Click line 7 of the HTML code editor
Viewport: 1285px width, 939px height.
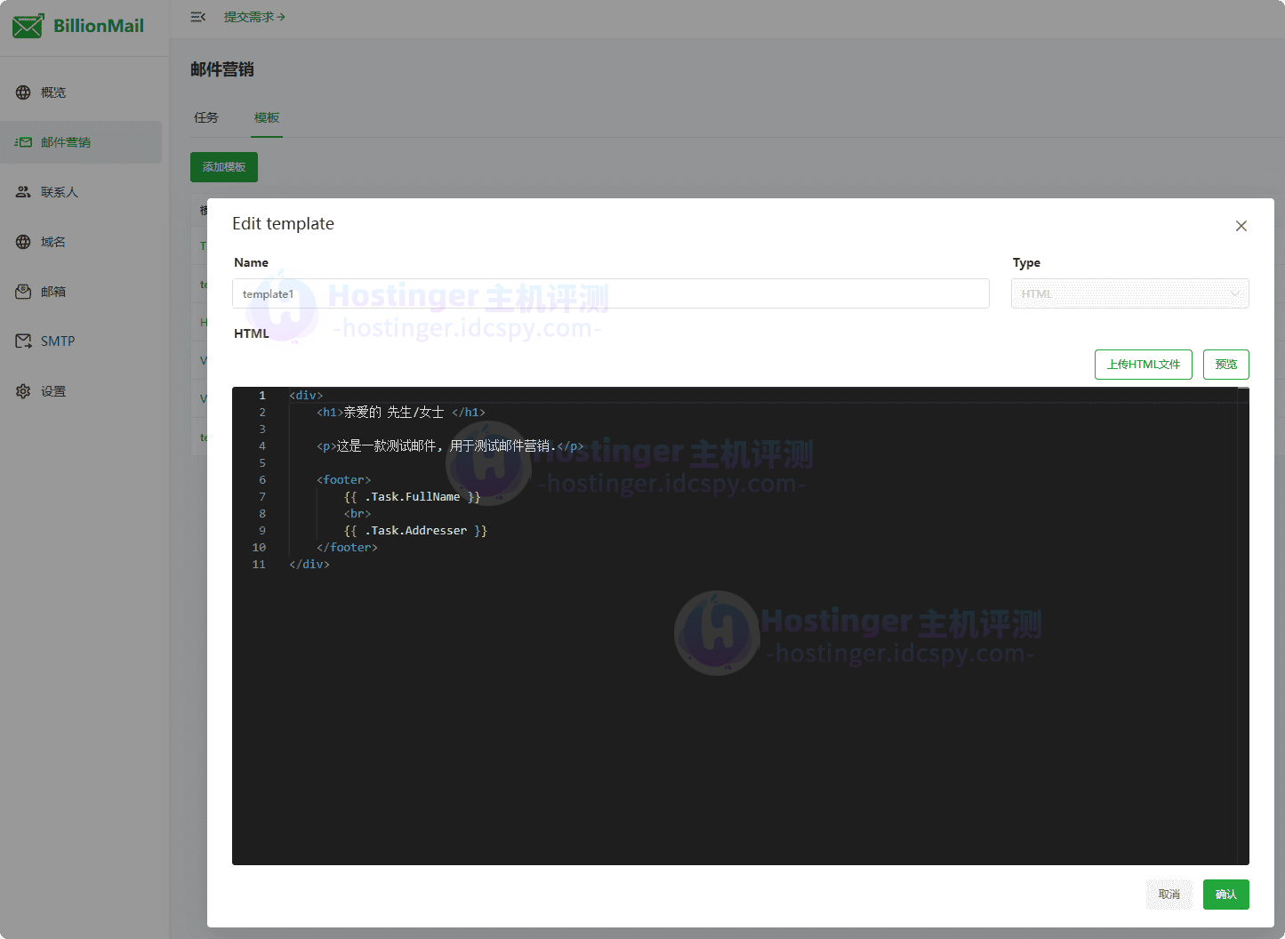(412, 496)
